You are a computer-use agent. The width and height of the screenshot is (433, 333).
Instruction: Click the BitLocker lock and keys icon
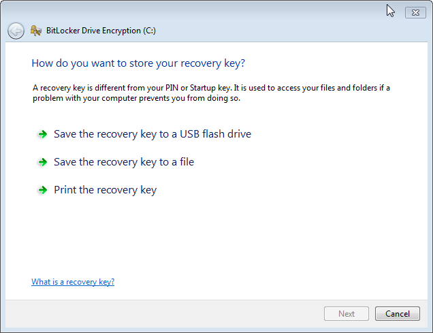pos(36,31)
